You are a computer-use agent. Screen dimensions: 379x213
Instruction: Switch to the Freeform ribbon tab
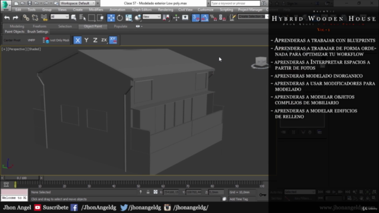coord(40,26)
